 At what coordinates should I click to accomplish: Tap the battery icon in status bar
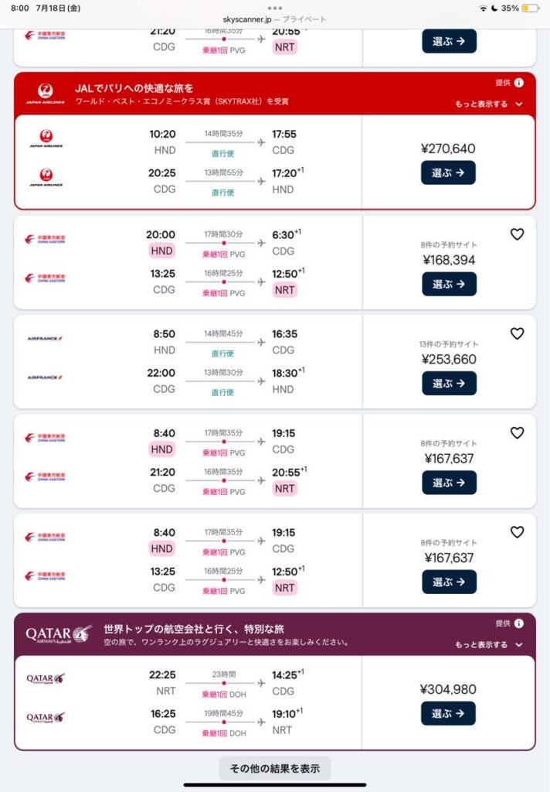coord(531,8)
